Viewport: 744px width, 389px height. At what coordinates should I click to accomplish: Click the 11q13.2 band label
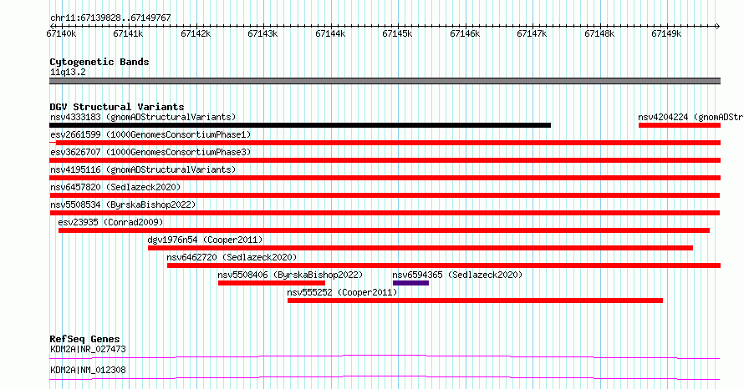pyautogui.click(x=68, y=72)
